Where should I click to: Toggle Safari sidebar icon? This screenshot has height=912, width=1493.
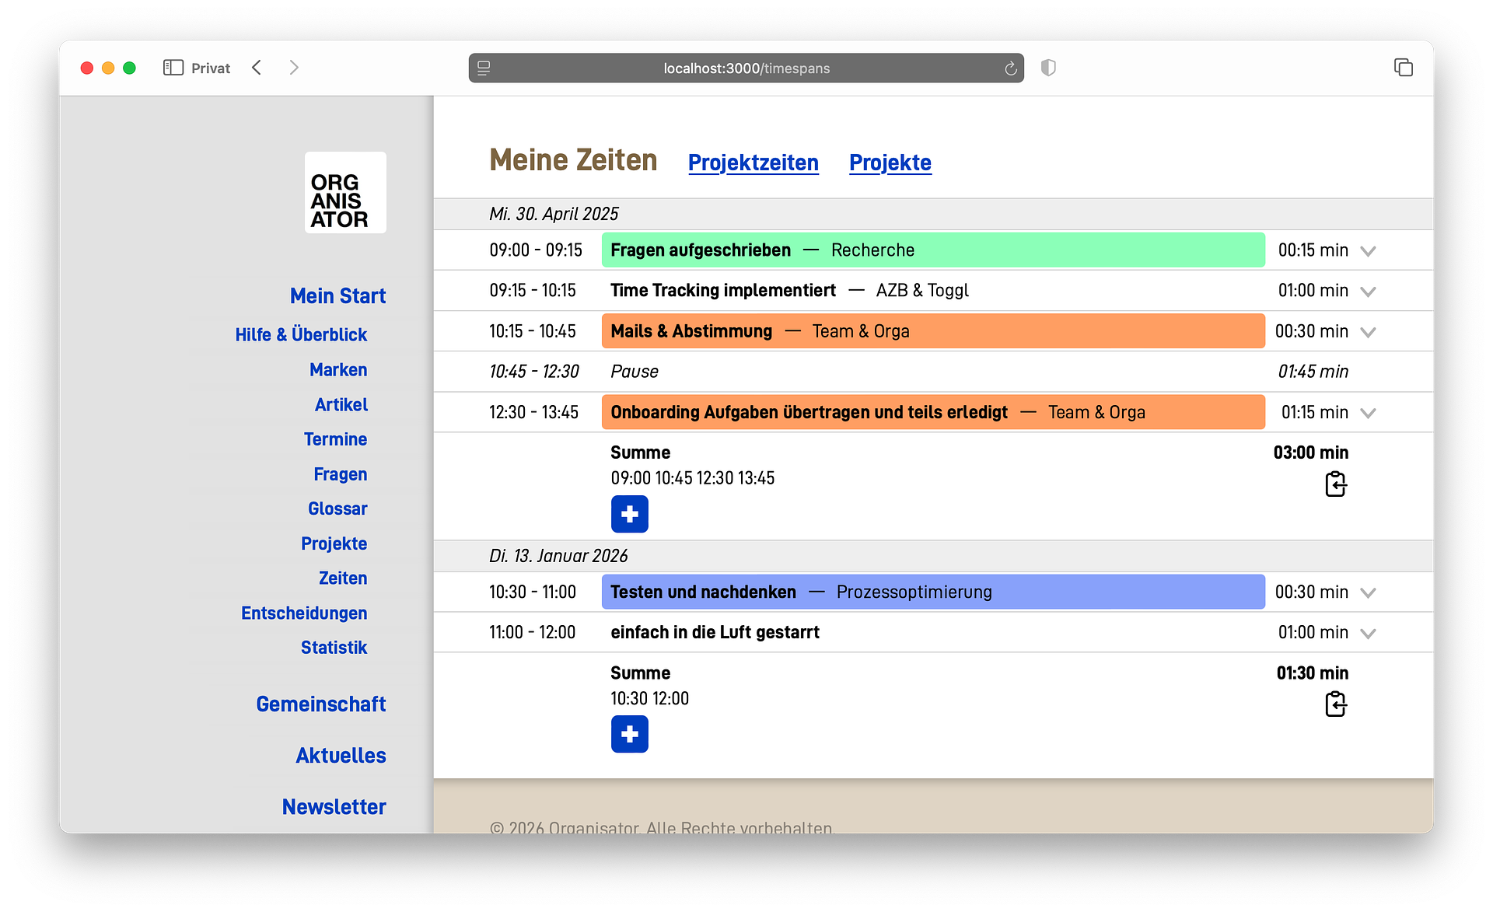173,68
